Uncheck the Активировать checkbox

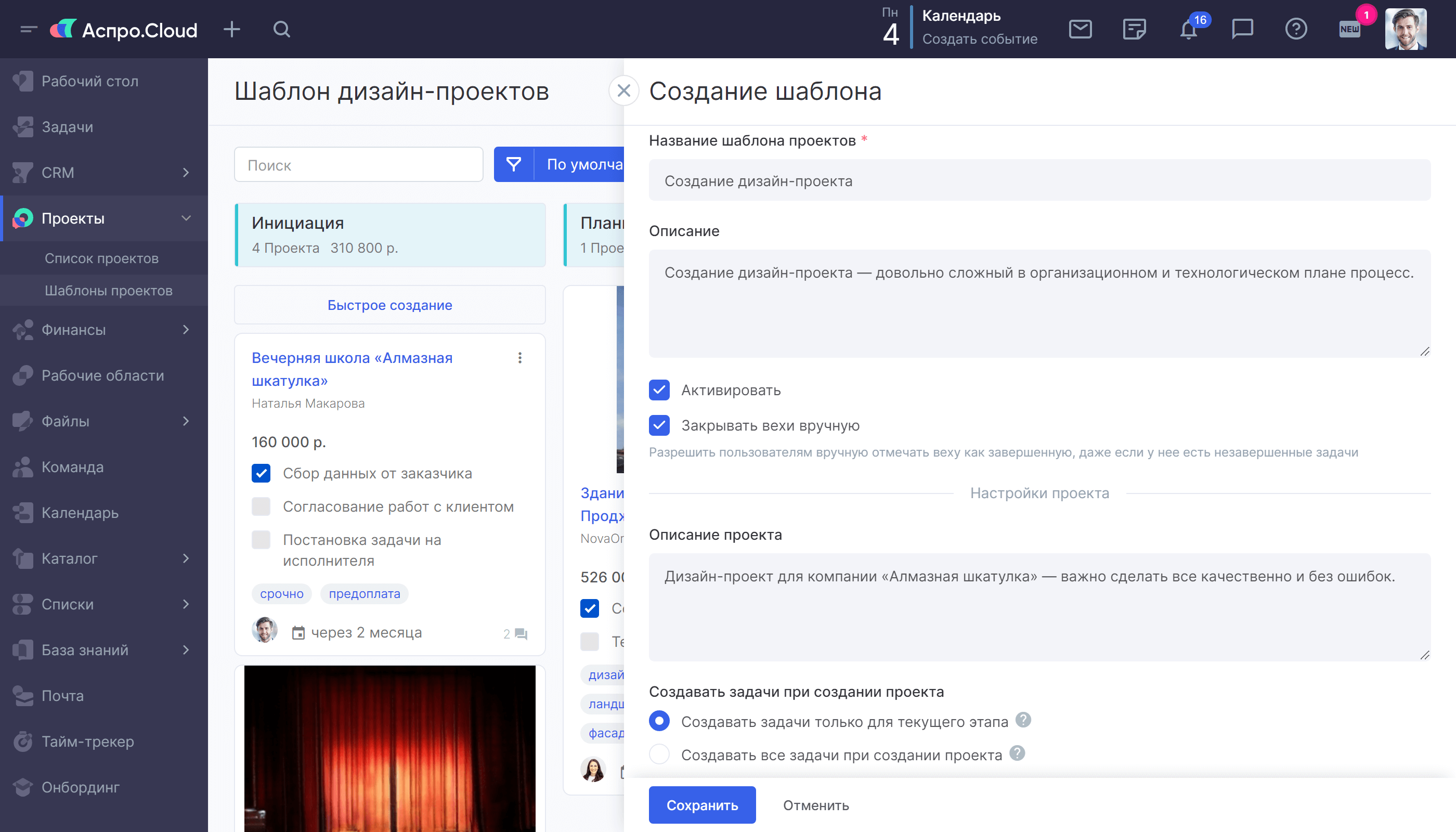pyautogui.click(x=659, y=391)
